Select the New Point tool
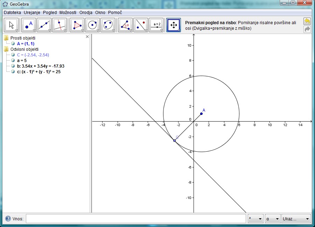 (x=29, y=25)
